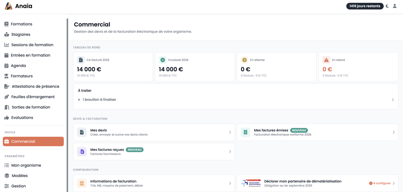Click the En retard warning triangle icon

pyautogui.click(x=326, y=60)
